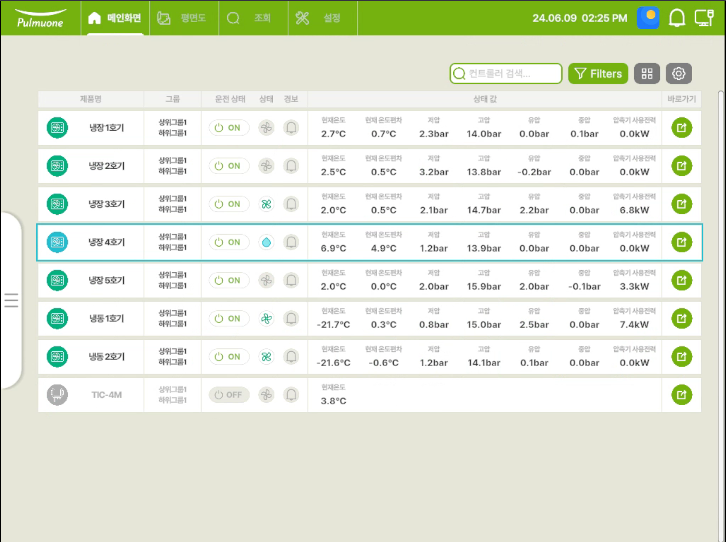Open shortcut for TIC-4M row
Viewport: 726px width, 542px height.
(x=681, y=395)
